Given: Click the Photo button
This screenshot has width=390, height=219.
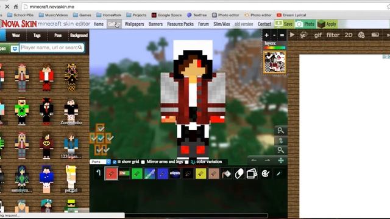Looking at the screenshot, I should coord(305,24).
